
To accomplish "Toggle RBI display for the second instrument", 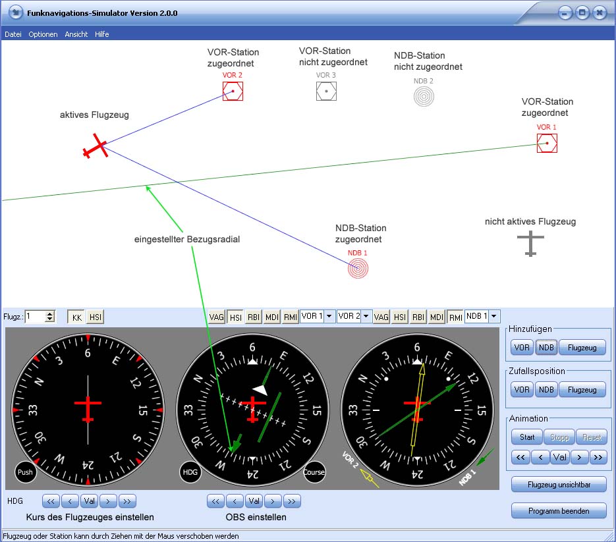I will 418,317.
